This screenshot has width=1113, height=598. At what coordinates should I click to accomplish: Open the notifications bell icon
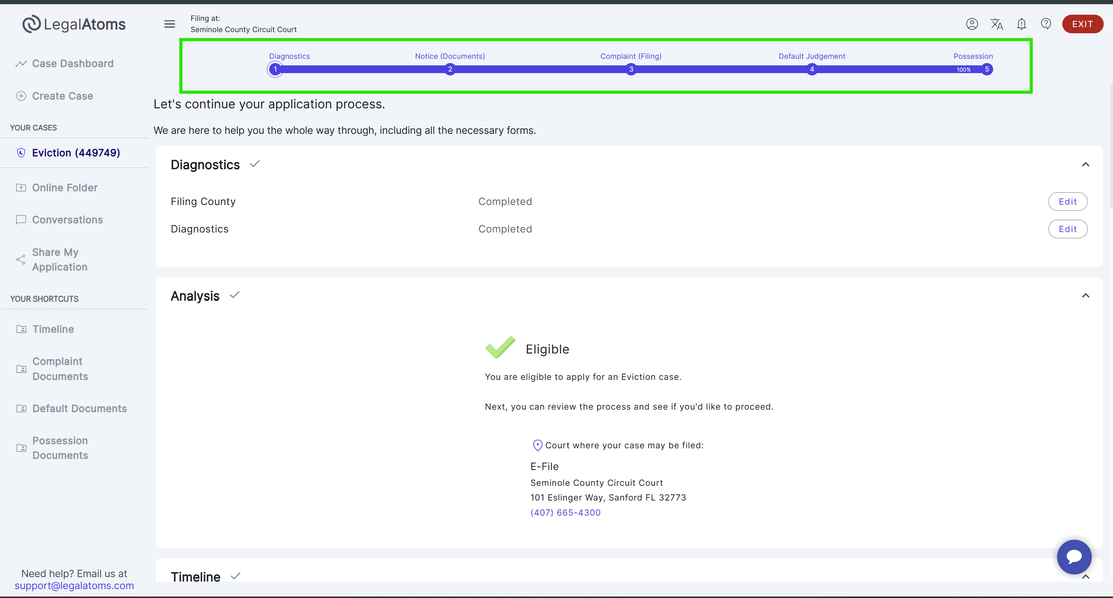click(x=1021, y=24)
